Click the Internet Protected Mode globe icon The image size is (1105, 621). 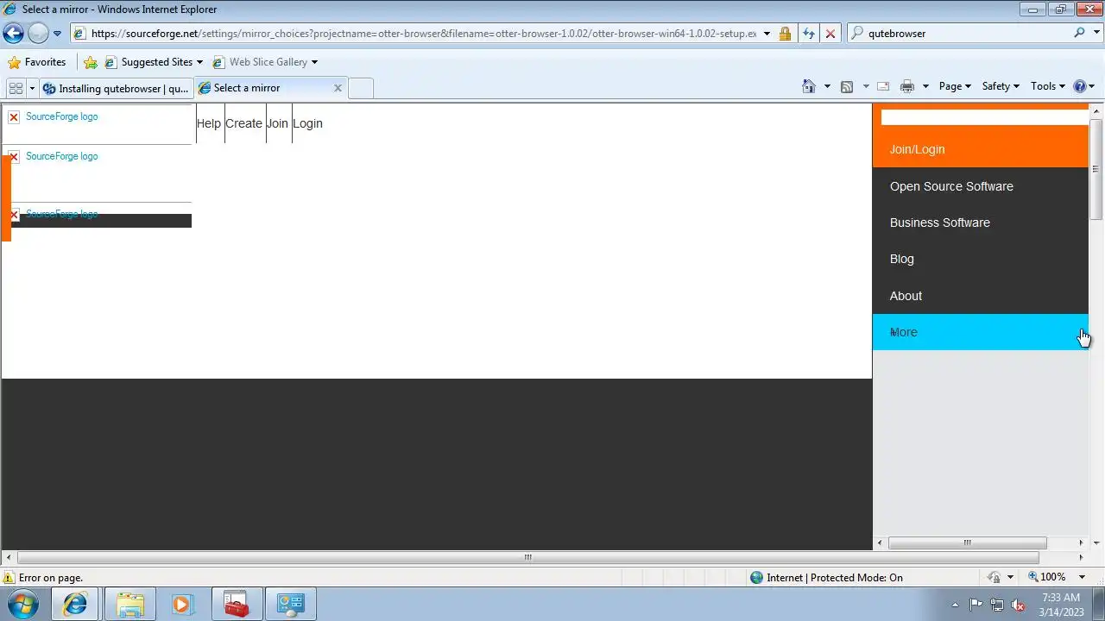(x=757, y=578)
